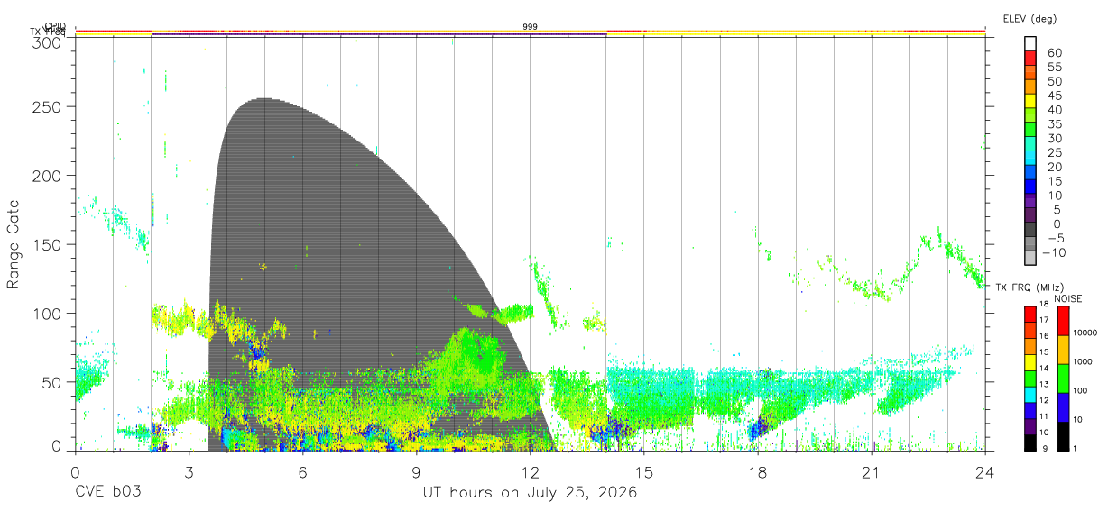
Task: Click the hour '24' tick label on time axis
Action: (985, 472)
